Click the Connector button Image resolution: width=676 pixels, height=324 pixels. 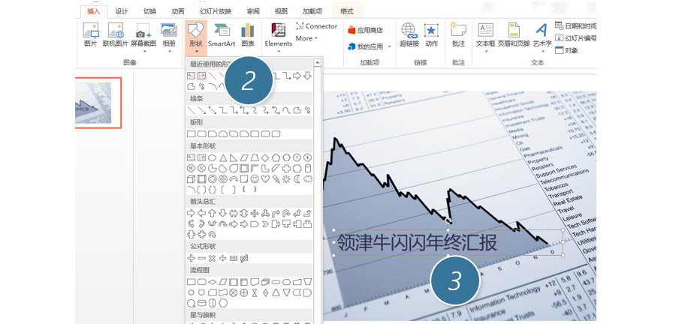(316, 26)
